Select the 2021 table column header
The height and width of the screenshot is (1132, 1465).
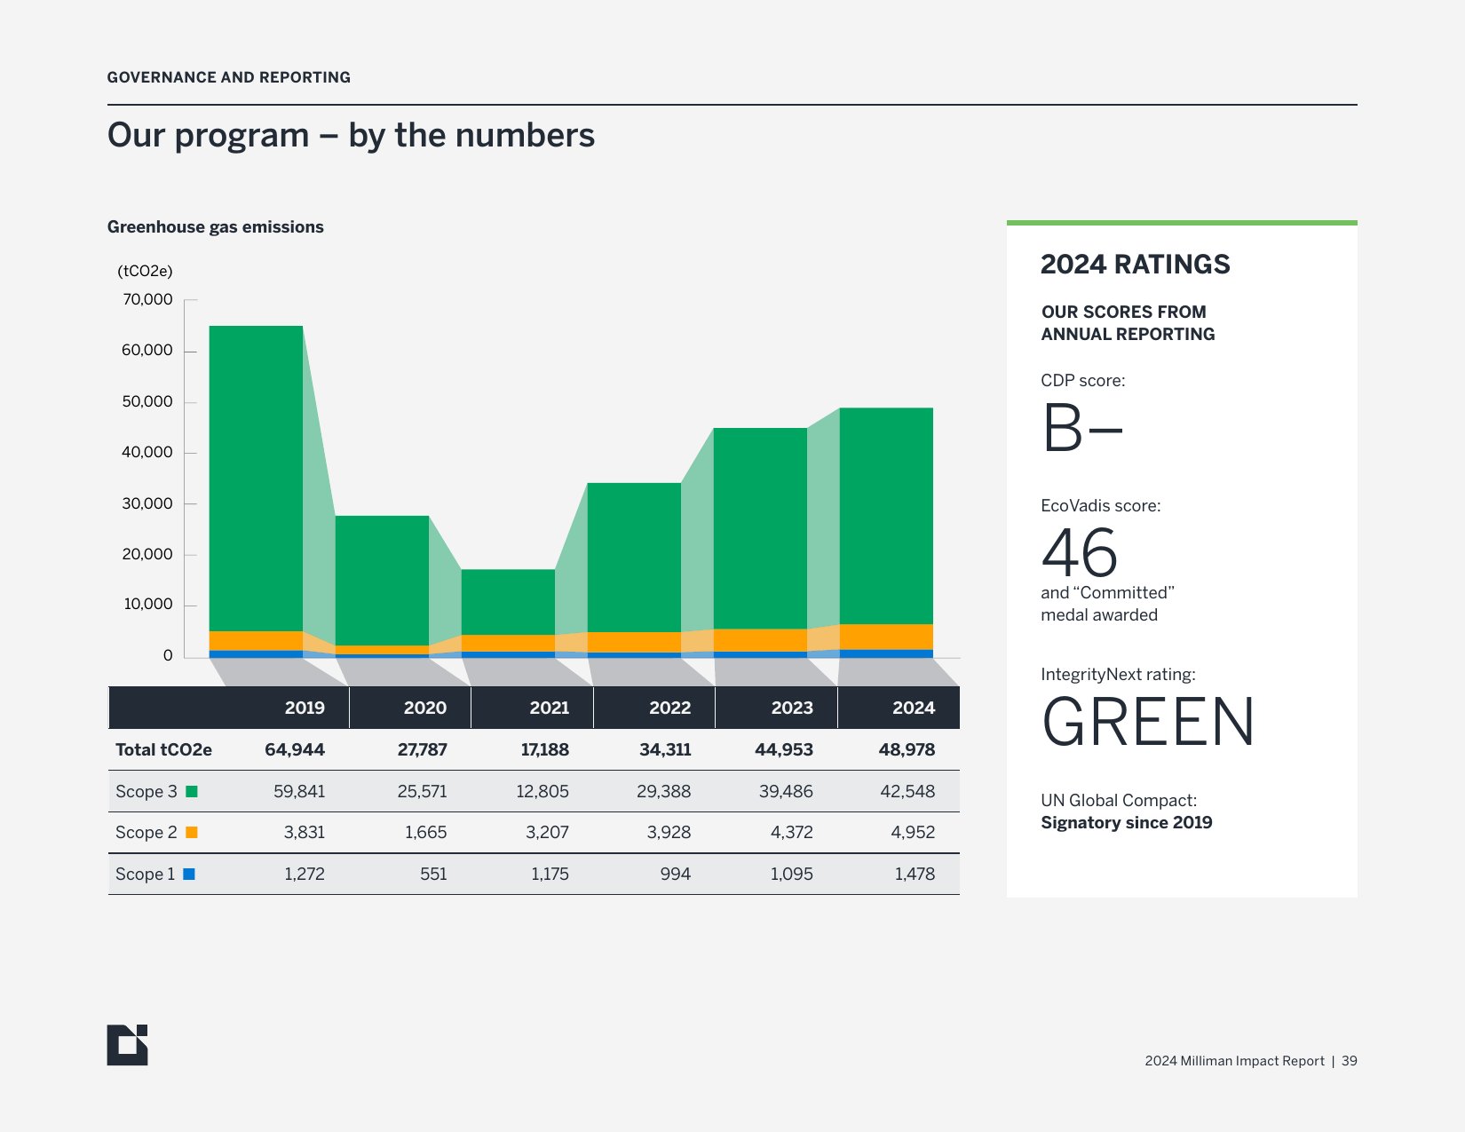click(x=550, y=708)
